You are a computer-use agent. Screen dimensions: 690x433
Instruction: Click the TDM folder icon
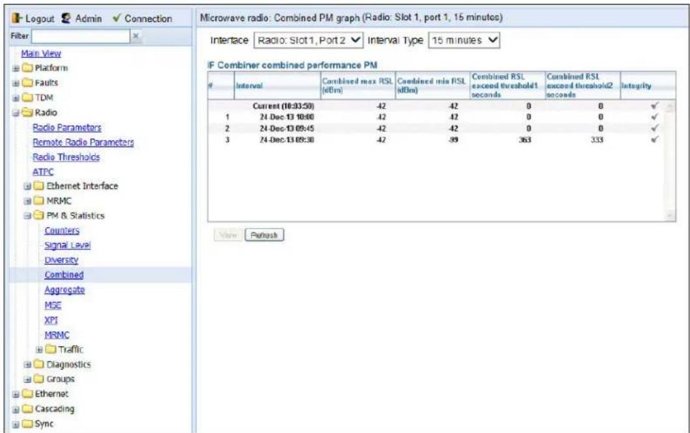click(x=28, y=98)
